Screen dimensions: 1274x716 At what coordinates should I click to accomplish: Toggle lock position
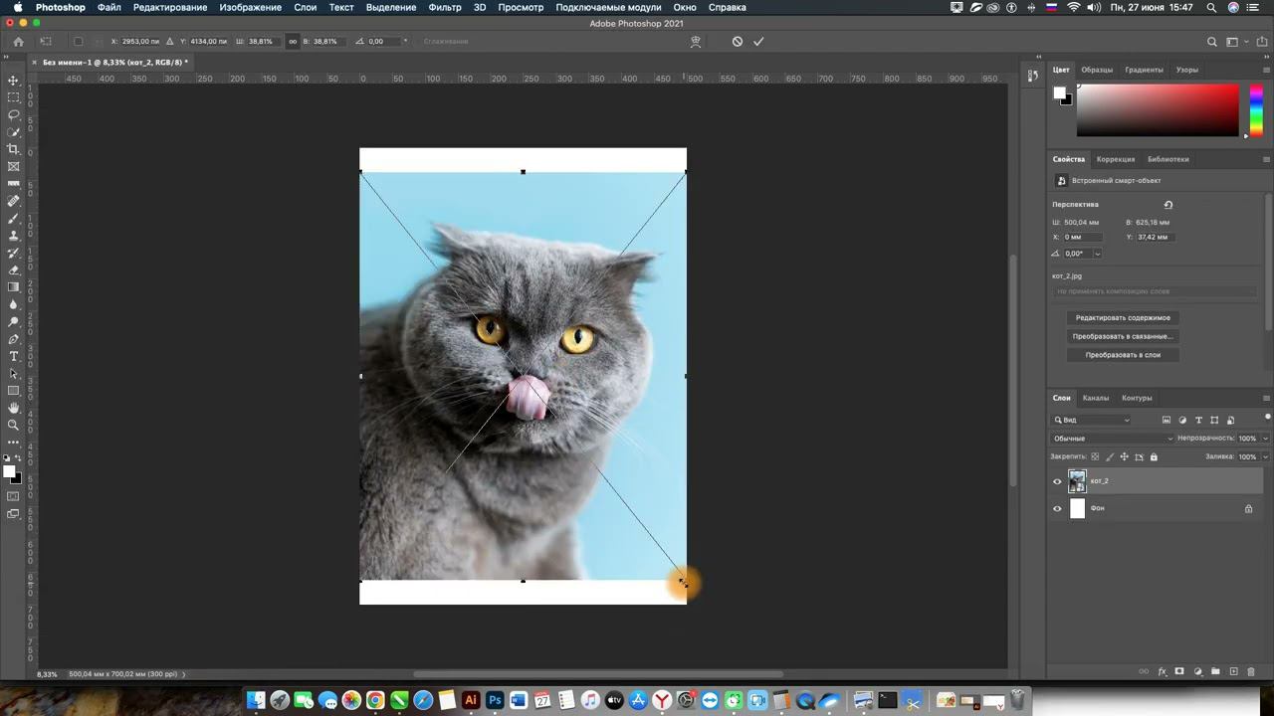[1124, 456]
